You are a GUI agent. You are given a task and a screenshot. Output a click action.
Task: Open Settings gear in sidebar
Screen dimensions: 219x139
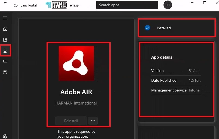tap(5, 136)
